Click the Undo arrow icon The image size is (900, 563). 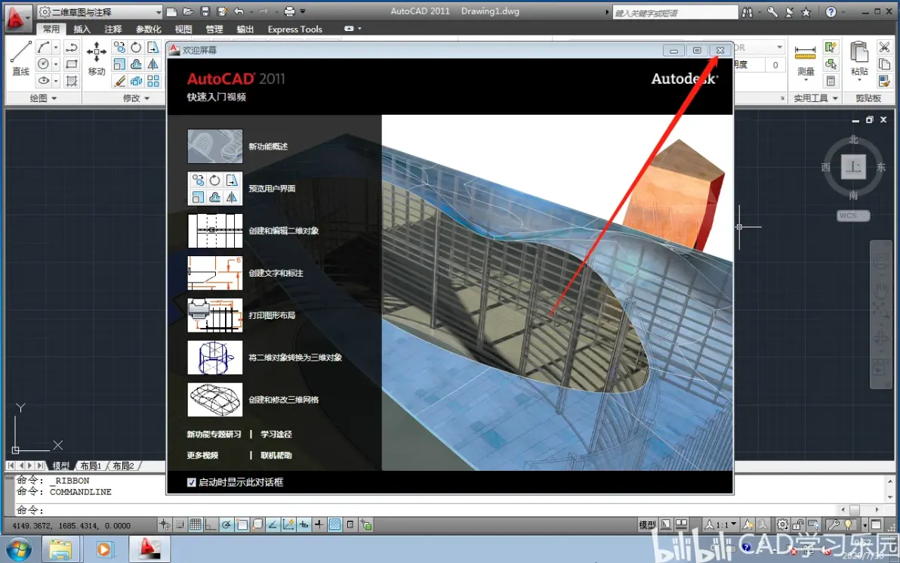[239, 11]
